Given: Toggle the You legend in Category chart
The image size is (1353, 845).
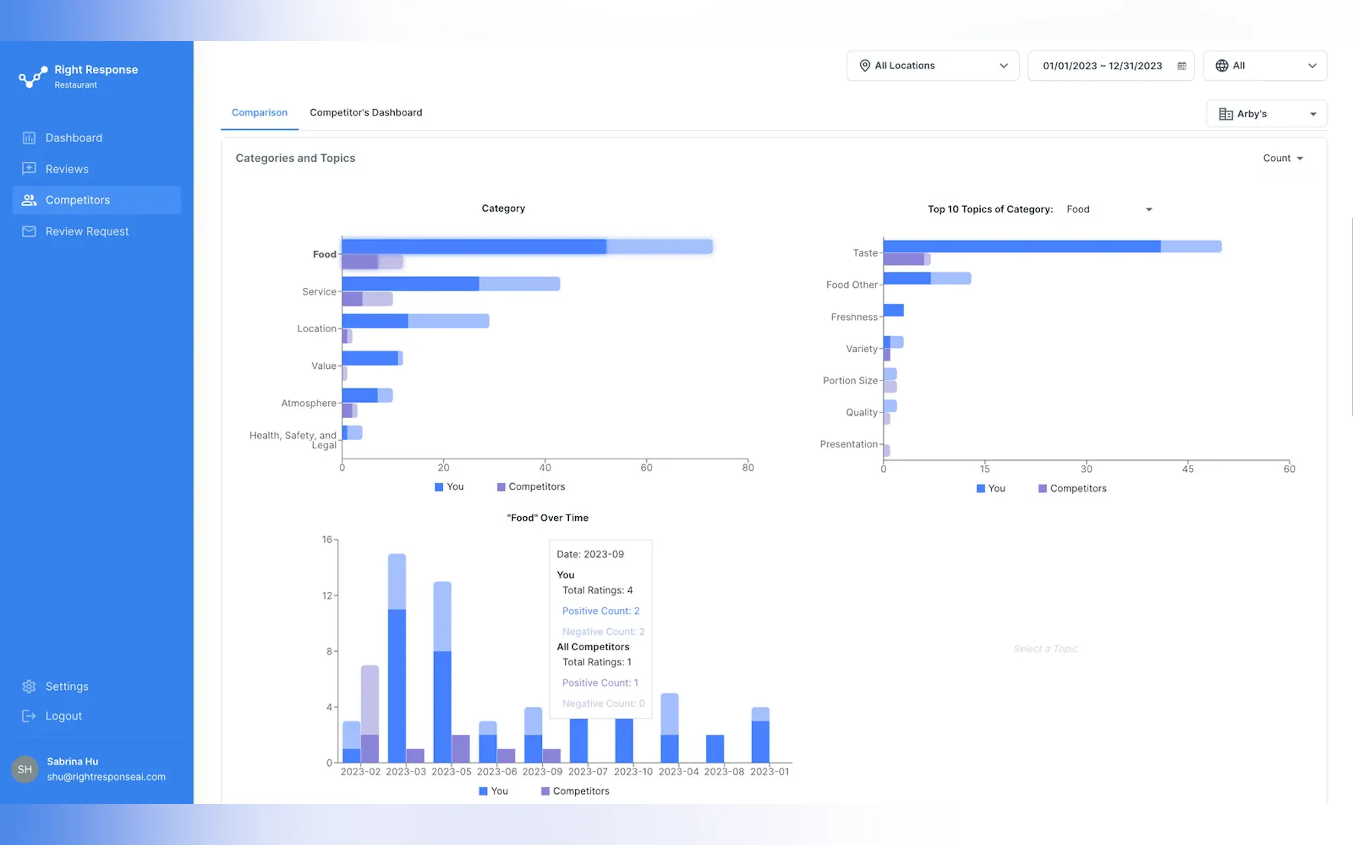Looking at the screenshot, I should (449, 487).
